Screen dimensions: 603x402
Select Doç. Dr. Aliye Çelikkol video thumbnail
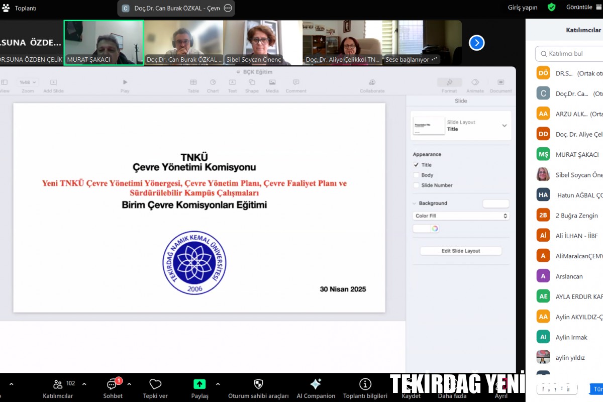coord(342,43)
